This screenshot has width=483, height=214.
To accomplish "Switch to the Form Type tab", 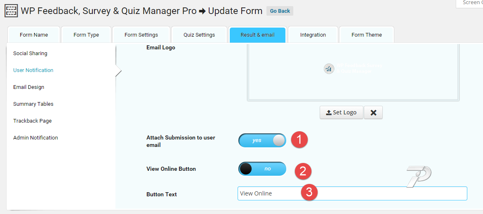I will pyautogui.click(x=86, y=35).
